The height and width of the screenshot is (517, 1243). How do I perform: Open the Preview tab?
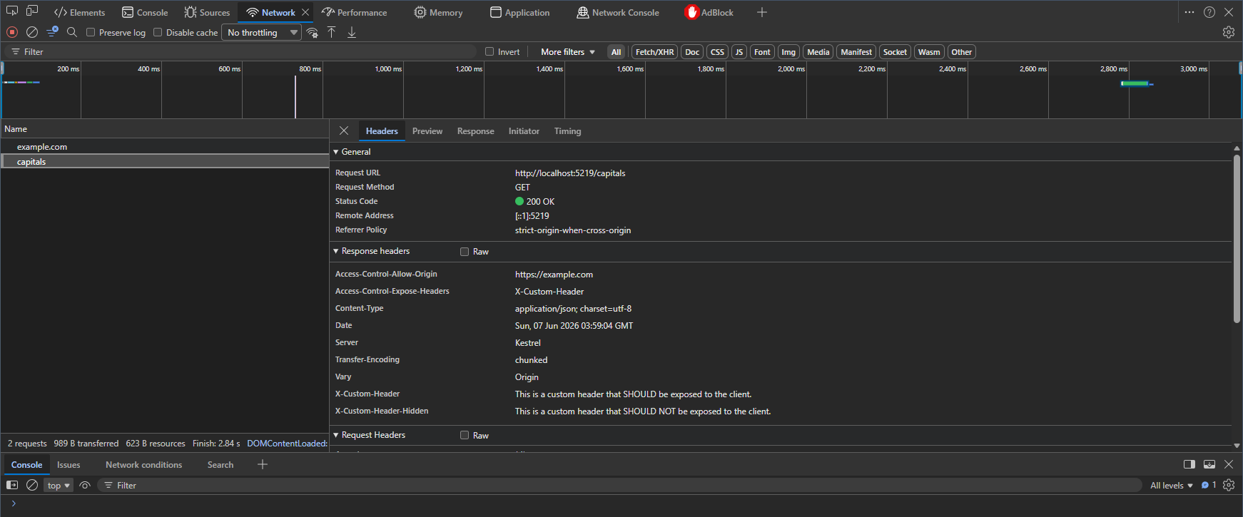coord(427,131)
